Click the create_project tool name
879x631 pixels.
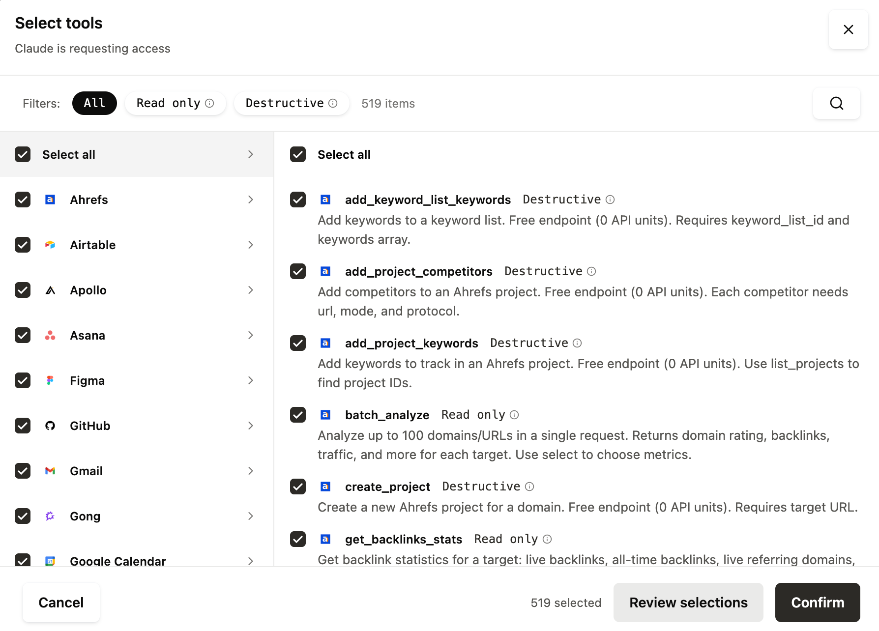(x=387, y=487)
